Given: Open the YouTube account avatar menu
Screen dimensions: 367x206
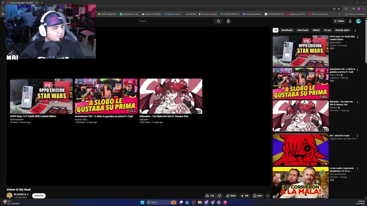Looking at the screenshot, I should (x=358, y=21).
